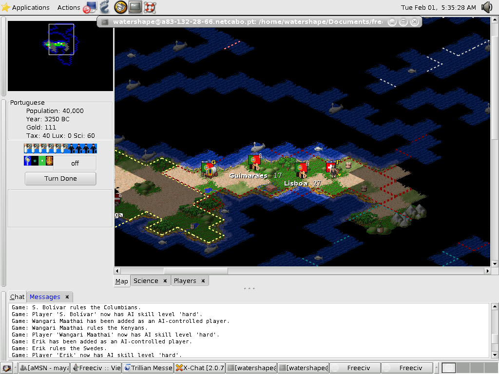Click the overview minimap thumbnail
The height and width of the screenshot is (374, 499).
60,56
